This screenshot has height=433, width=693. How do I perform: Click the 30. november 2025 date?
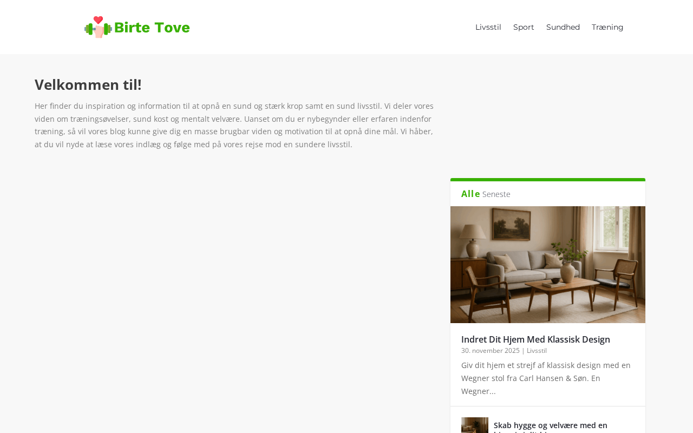pos(491,351)
